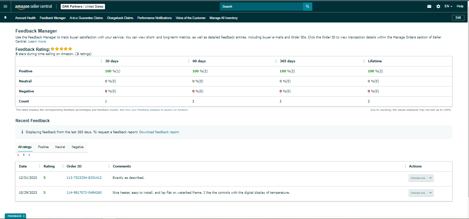Screen dimensions: 469x219
Task: Click the Actions column header
Action: pyautogui.click(x=415, y=166)
